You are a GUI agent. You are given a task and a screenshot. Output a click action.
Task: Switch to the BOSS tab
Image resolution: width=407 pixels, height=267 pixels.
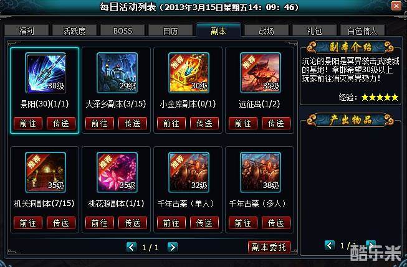coord(123,30)
